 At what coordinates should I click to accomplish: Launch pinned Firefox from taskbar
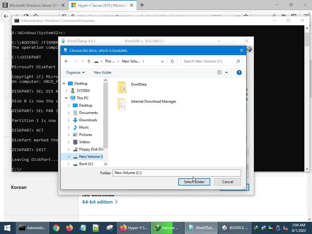pyautogui.click(x=69, y=228)
